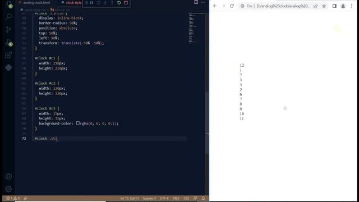
Task: Open the Python icon in activity bar
Action: (8, 67)
